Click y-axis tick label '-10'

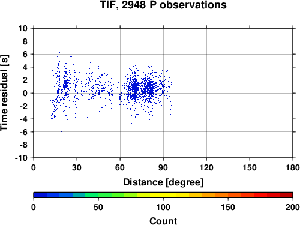coord(21,158)
